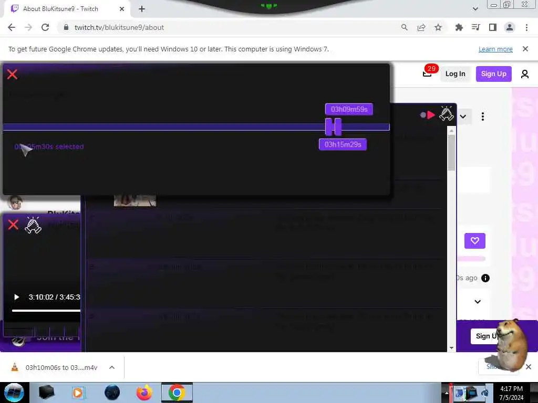Close the downloads bar
The height and width of the screenshot is (403, 538).
pyautogui.click(x=529, y=367)
